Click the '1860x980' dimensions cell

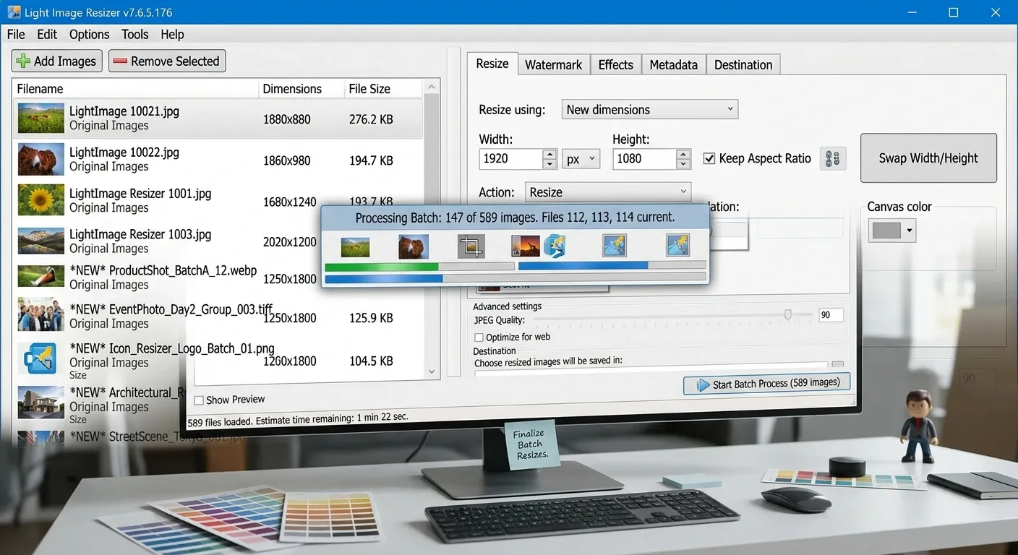[287, 160]
